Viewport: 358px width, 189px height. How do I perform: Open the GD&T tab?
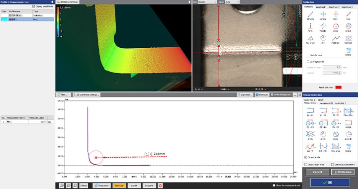pos(320,100)
